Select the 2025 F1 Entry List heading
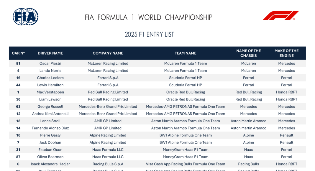 pyautogui.click(x=149, y=34)
